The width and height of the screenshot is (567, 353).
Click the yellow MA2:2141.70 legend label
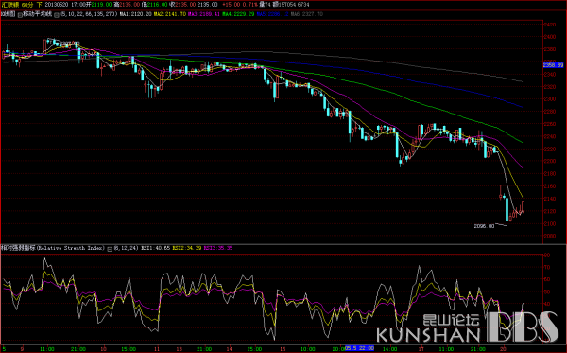click(x=170, y=14)
